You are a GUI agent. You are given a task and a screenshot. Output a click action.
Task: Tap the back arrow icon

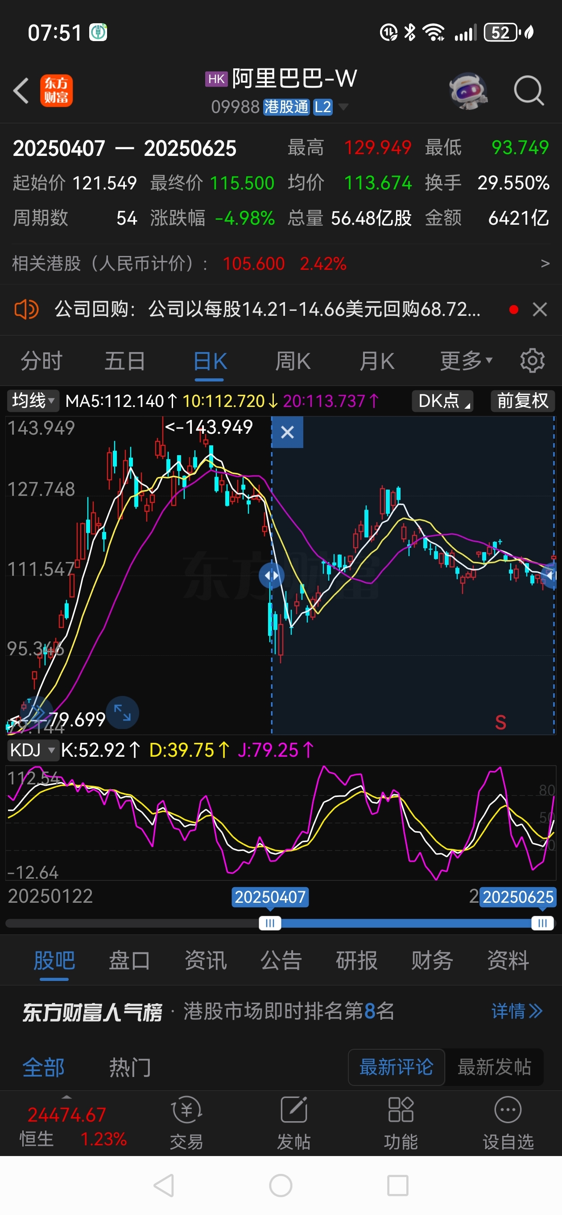[x=21, y=90]
